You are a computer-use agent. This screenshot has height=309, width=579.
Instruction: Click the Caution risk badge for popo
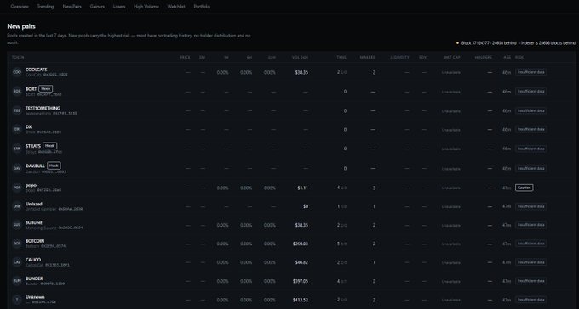(x=524, y=188)
